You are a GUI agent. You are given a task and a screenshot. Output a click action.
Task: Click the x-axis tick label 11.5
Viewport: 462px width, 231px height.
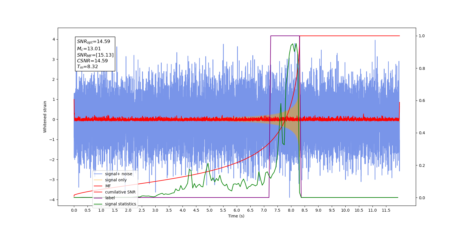[x=386, y=210]
